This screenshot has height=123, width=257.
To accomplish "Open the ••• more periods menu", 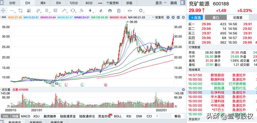I will (x=100, y=3).
